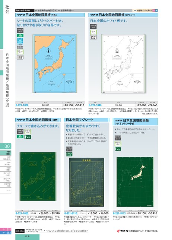Open product code 8-221-1020

point(22,214)
